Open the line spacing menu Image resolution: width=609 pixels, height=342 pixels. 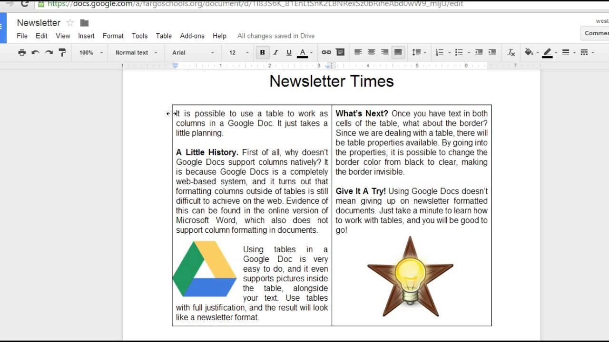[x=419, y=53]
